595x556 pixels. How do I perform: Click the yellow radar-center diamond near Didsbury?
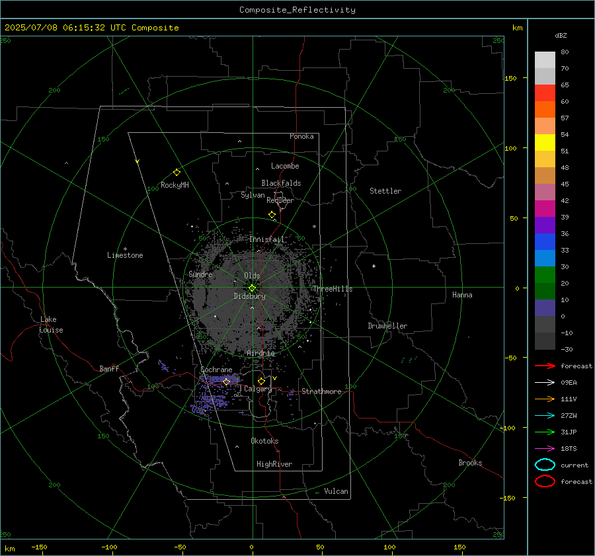point(252,288)
